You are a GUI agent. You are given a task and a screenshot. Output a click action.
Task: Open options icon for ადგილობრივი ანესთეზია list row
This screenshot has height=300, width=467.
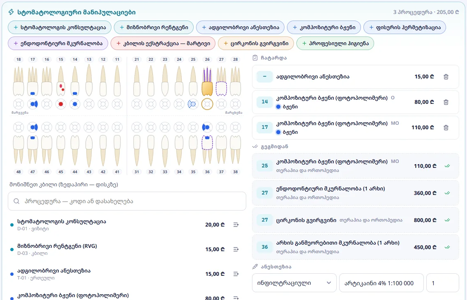pyautogui.click(x=236, y=274)
